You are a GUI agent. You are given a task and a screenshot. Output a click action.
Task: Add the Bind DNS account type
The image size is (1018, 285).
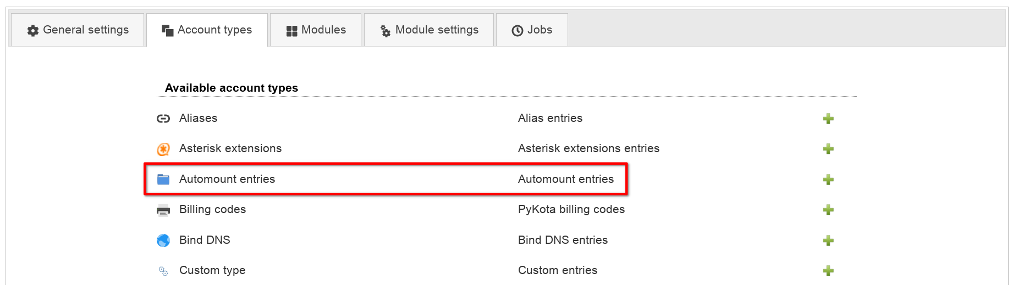pos(828,241)
